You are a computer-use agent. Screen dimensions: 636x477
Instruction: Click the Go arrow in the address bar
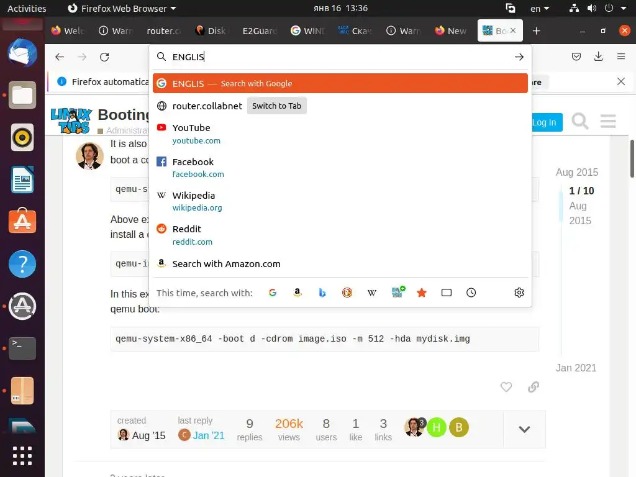click(x=519, y=57)
